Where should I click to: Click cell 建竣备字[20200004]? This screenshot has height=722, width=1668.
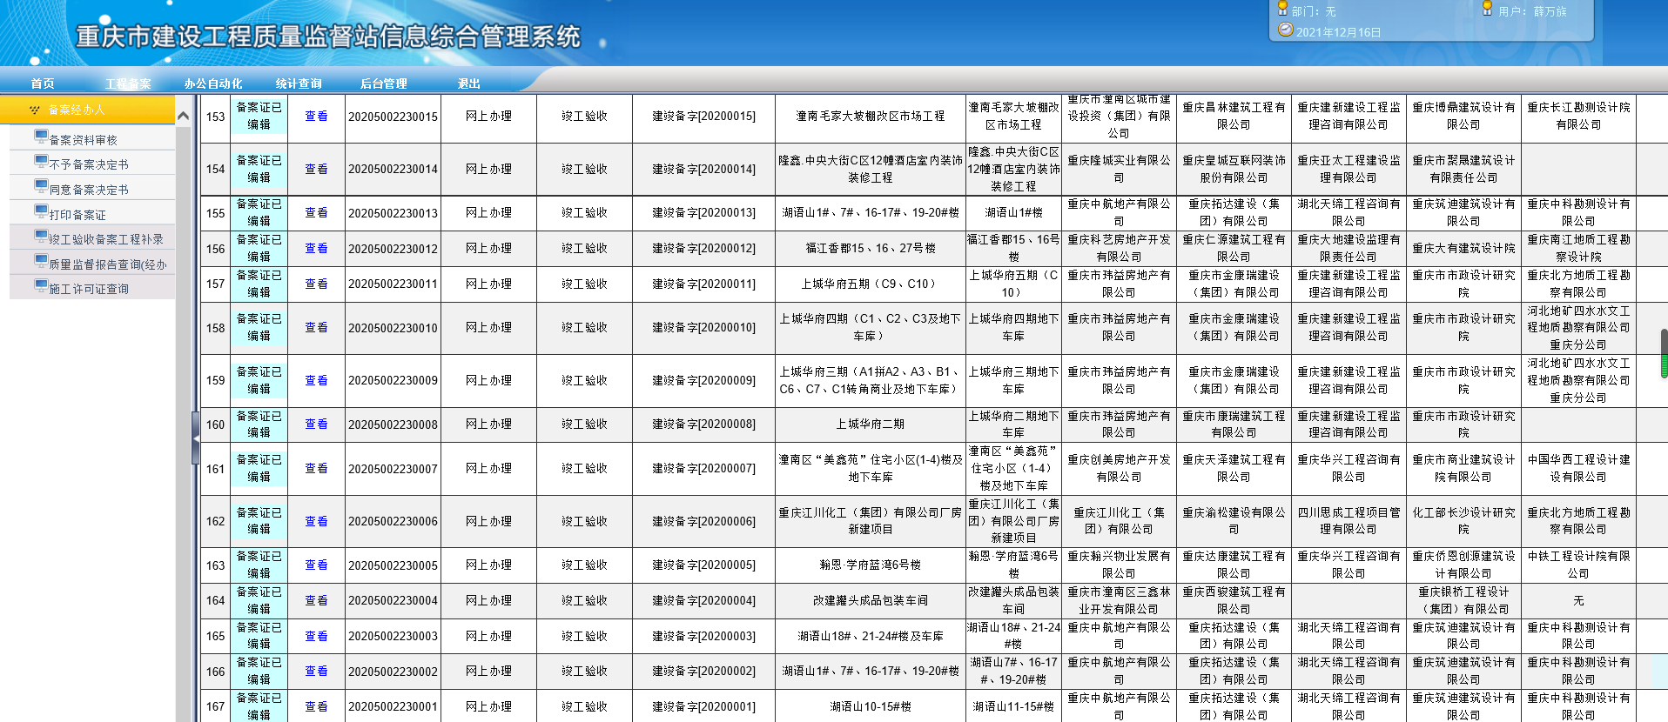coord(704,600)
